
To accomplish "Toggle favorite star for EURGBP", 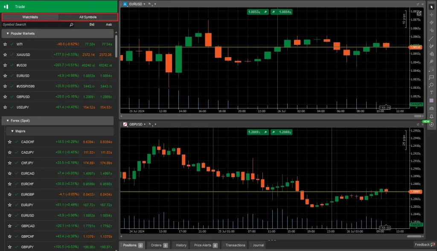I will (10, 194).
